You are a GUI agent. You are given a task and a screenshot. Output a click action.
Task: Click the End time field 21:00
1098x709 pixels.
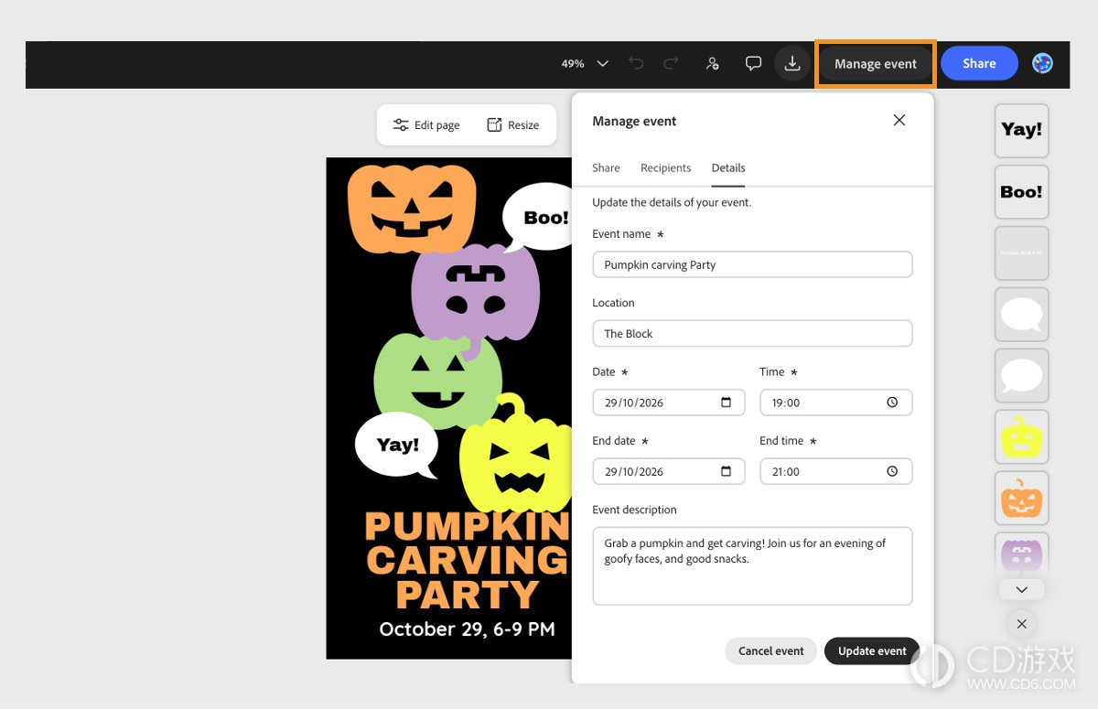835,471
